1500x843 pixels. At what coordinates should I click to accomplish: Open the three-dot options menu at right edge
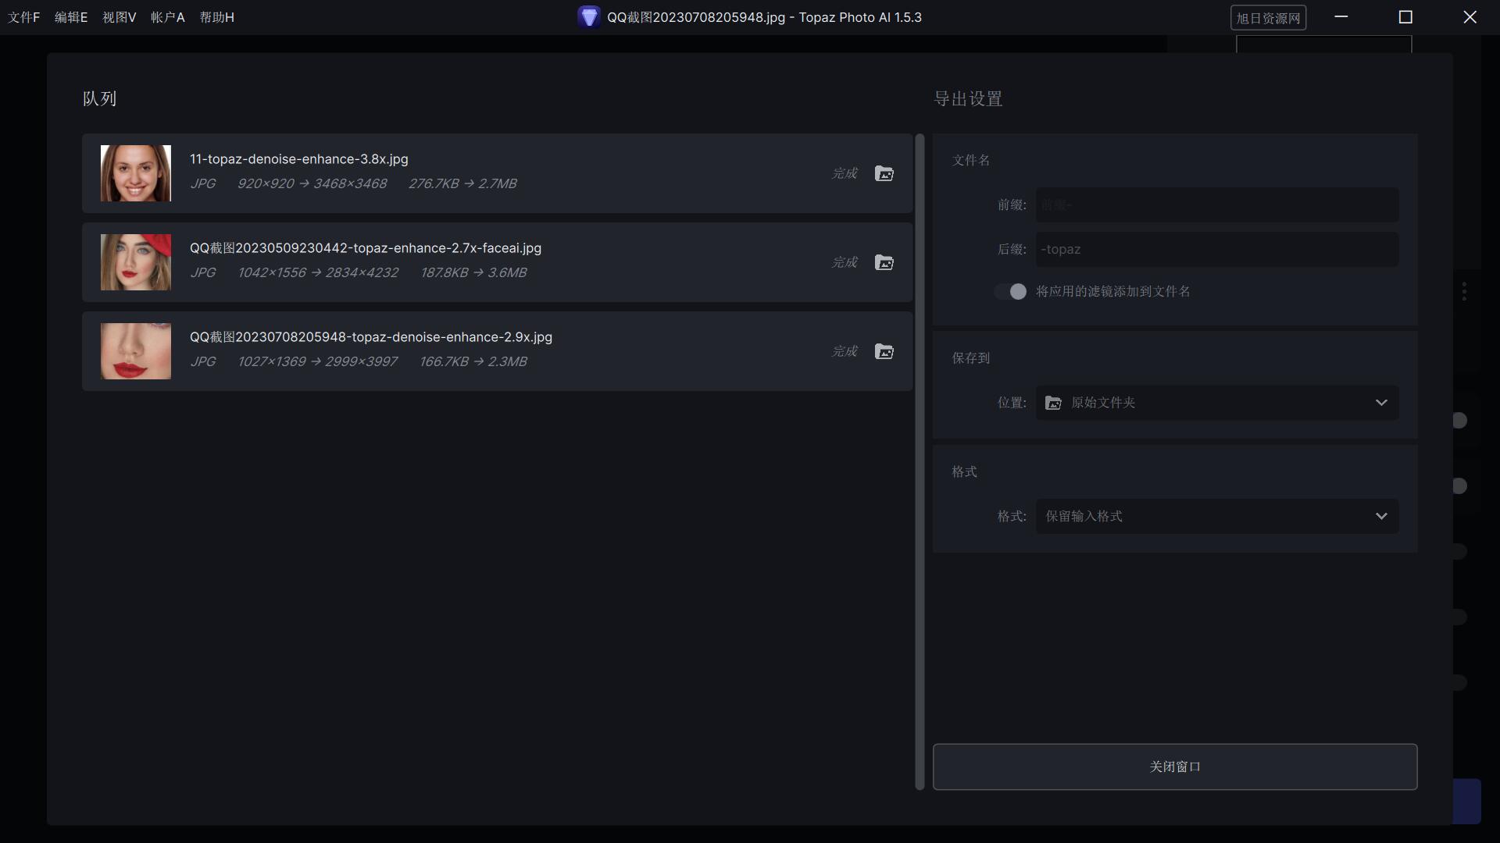[1464, 292]
